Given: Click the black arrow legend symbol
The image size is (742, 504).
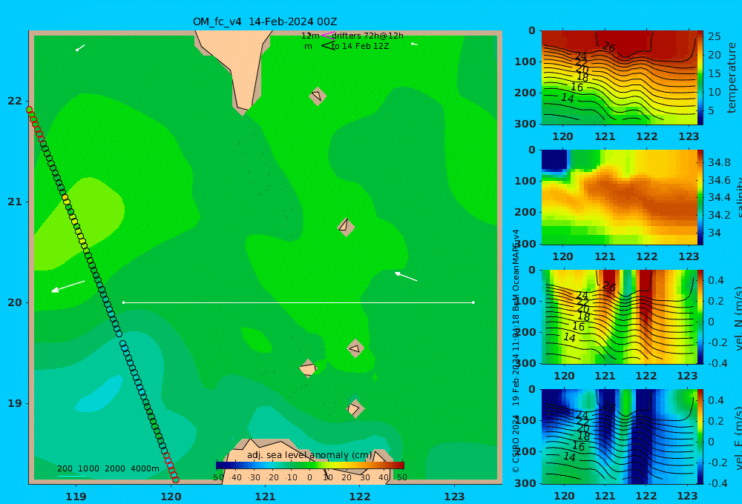Looking at the screenshot, I should point(327,46).
